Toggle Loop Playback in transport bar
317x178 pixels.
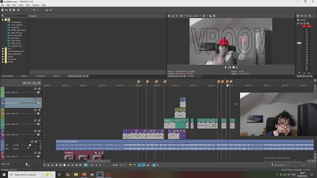click(49, 165)
